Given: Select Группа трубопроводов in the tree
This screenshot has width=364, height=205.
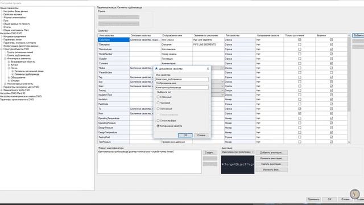Looking at the screenshot, I should (x=18, y=55).
